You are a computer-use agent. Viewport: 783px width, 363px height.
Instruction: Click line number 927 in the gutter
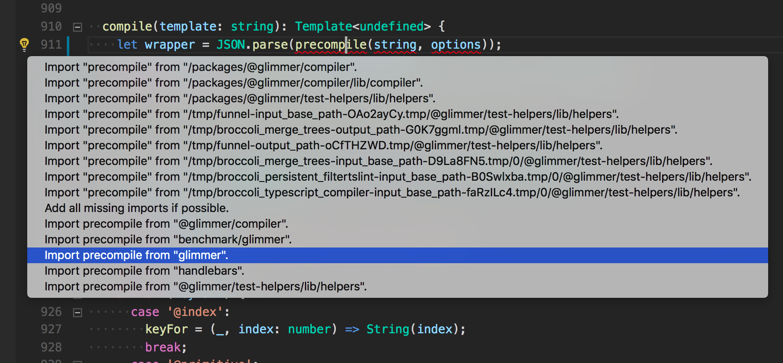coord(51,329)
